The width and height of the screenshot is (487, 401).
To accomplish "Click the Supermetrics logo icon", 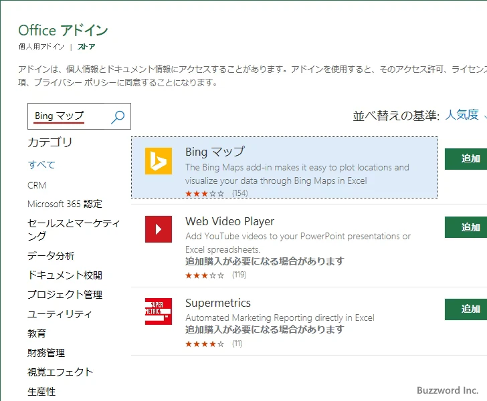I will pyautogui.click(x=159, y=311).
